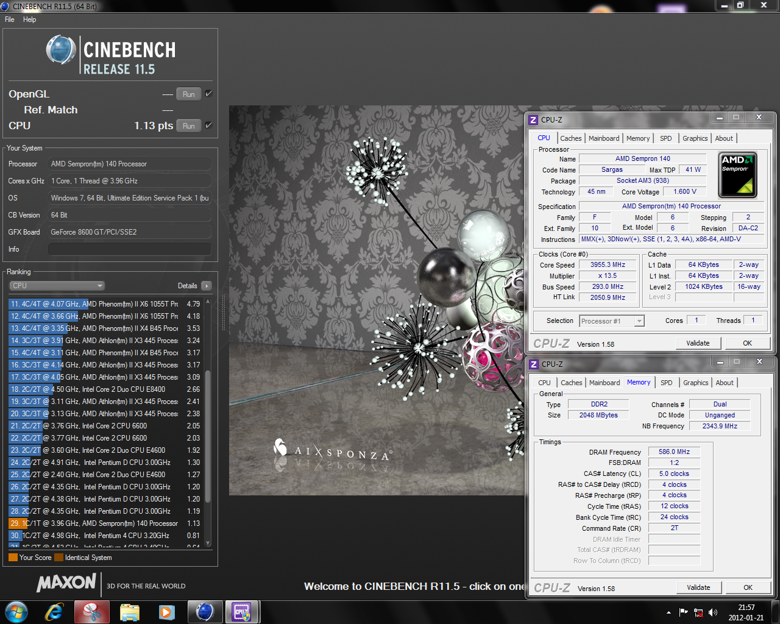Open SPD tab in CPU-Z Memory window
The image size is (780, 624).
tap(667, 383)
